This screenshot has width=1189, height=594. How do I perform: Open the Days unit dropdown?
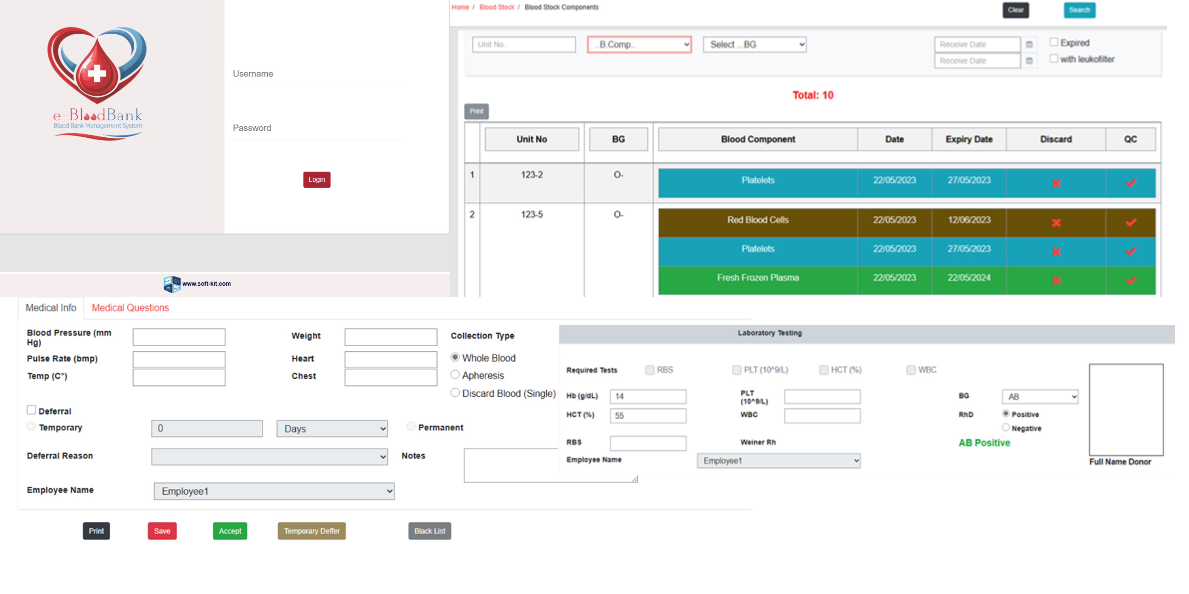coord(332,428)
